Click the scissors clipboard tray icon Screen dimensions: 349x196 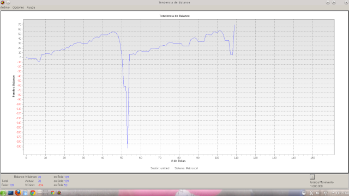tap(311, 193)
